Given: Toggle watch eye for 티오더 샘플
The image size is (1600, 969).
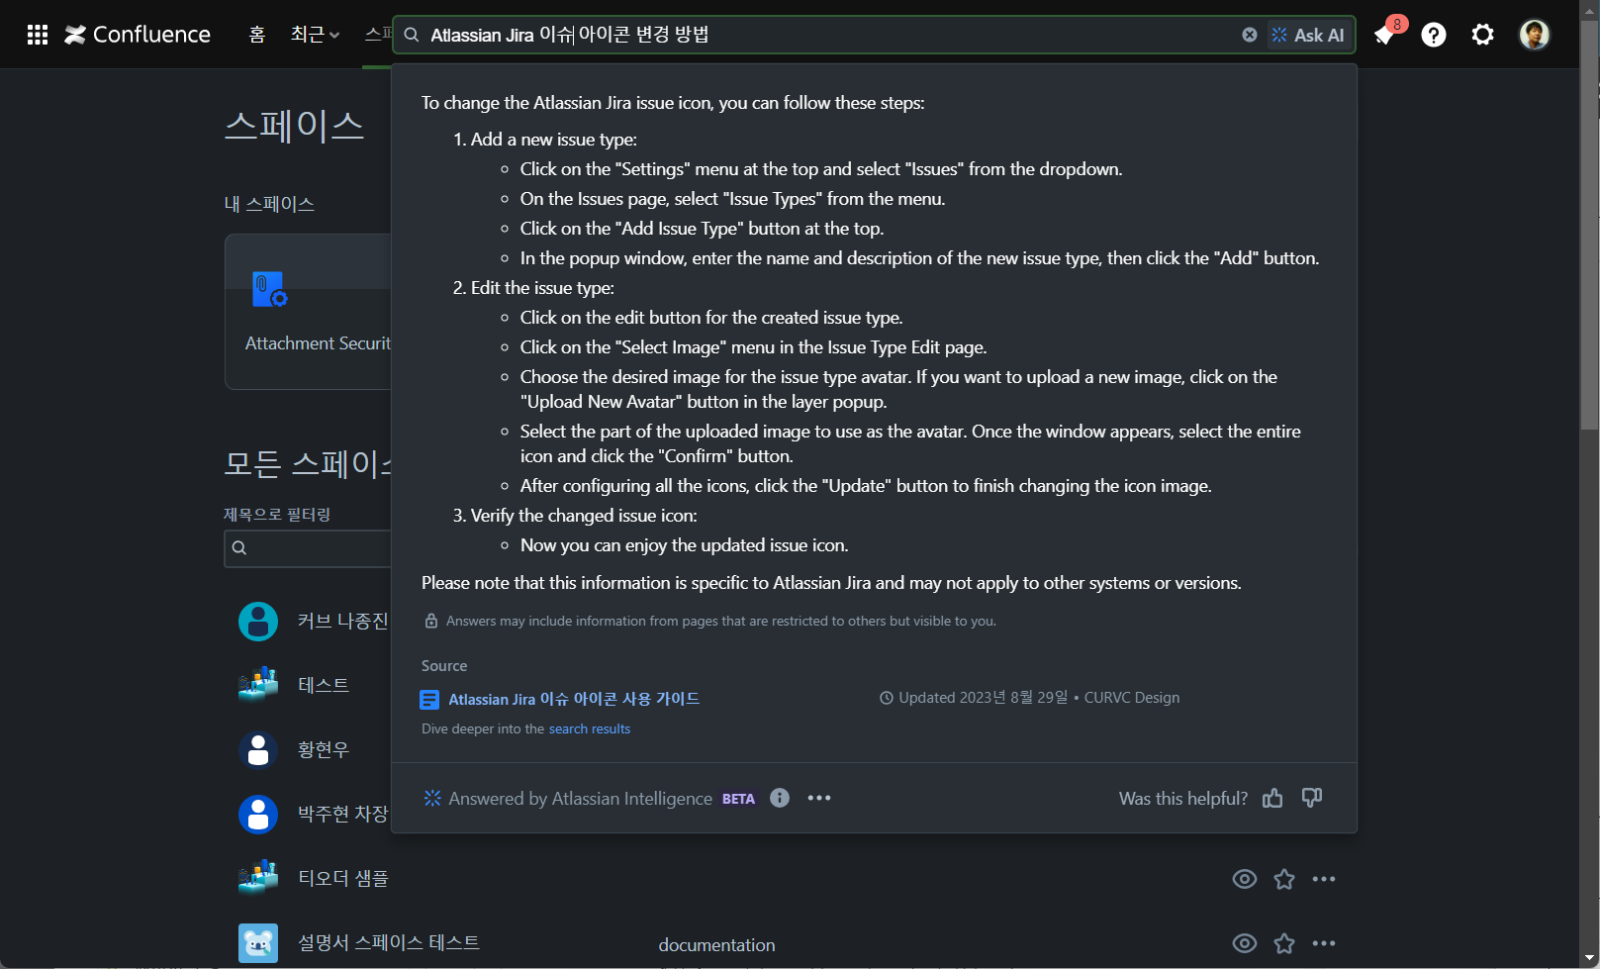Looking at the screenshot, I should (x=1245, y=879).
